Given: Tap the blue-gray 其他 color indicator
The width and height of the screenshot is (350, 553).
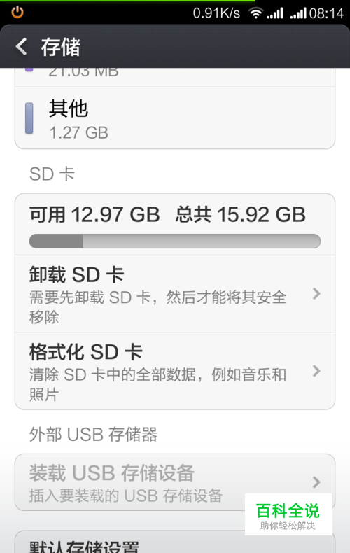Looking at the screenshot, I should click(x=29, y=118).
